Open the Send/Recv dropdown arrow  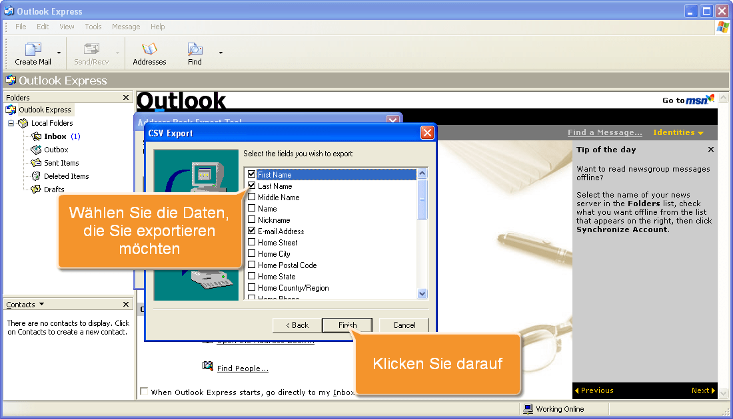pos(117,53)
